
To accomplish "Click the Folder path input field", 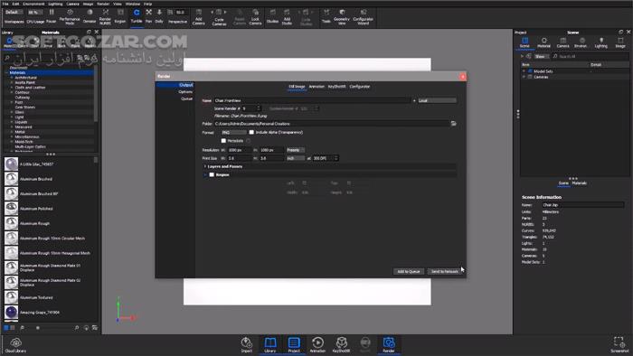I will click(331, 124).
